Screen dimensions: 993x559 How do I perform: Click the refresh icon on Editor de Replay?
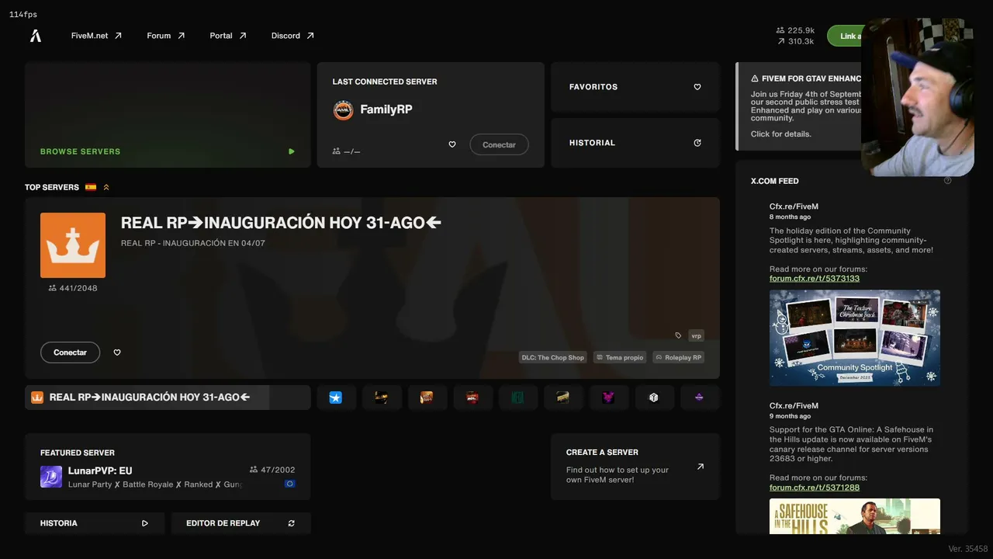(x=292, y=523)
